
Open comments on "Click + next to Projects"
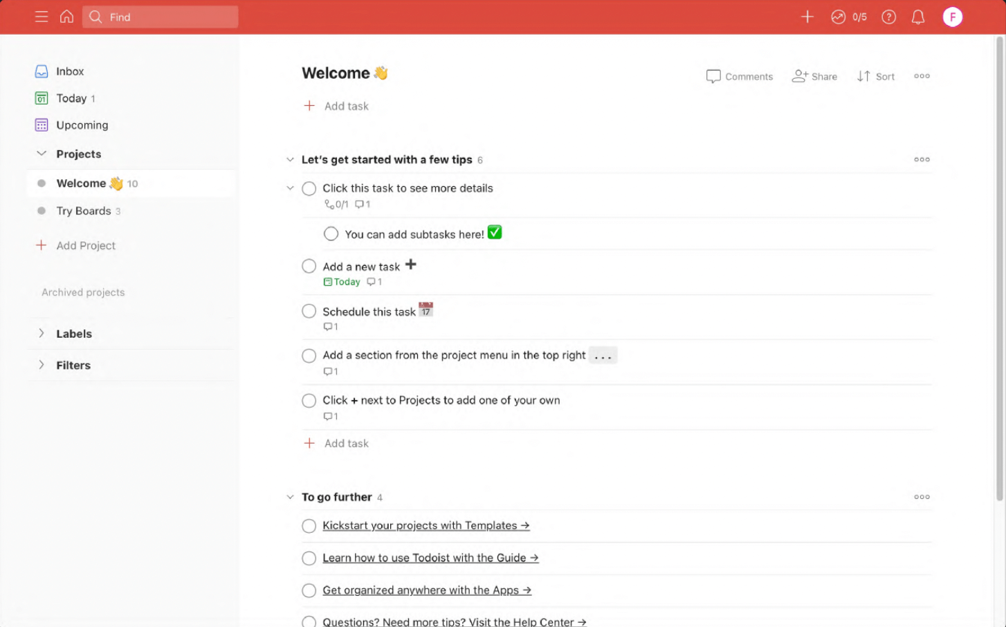tap(331, 417)
